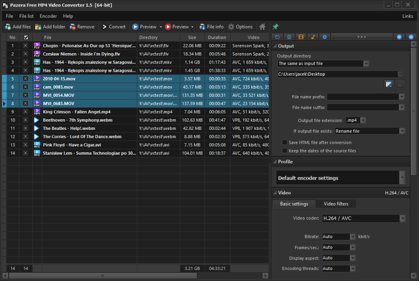Toggle checkbox for The Beatles - Help!.webm
Image resolution: width=419 pixels, height=281 pixels.
click(25, 128)
